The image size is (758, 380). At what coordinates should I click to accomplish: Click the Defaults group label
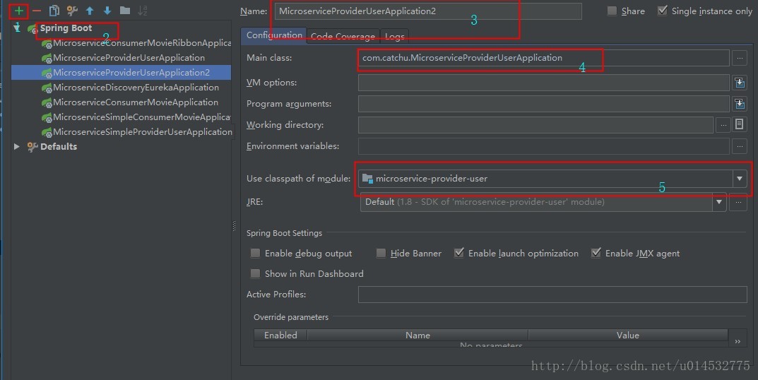tap(59, 146)
